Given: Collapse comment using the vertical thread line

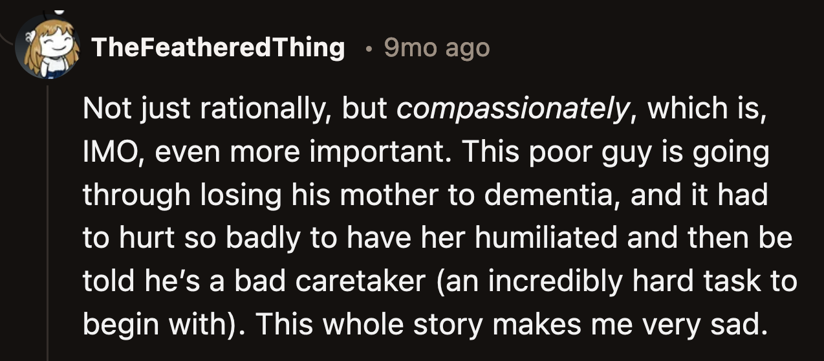Looking at the screenshot, I should [48, 220].
